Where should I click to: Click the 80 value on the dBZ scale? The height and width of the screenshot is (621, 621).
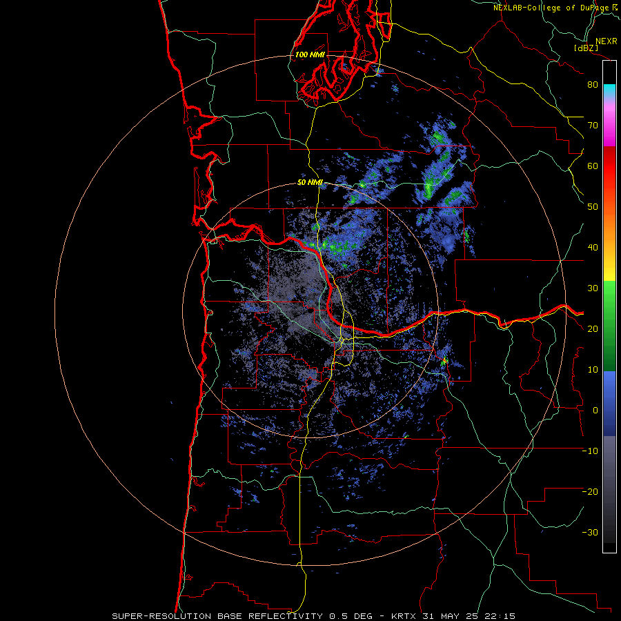pyautogui.click(x=593, y=85)
